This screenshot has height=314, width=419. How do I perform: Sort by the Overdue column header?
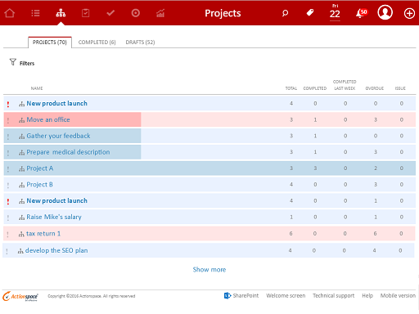375,88
